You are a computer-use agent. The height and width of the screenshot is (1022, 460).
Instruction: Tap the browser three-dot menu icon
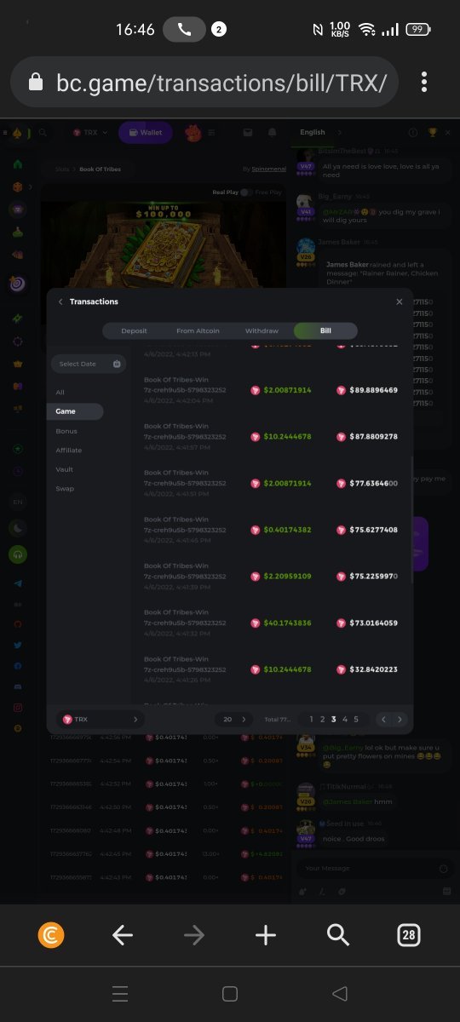pyautogui.click(x=424, y=82)
